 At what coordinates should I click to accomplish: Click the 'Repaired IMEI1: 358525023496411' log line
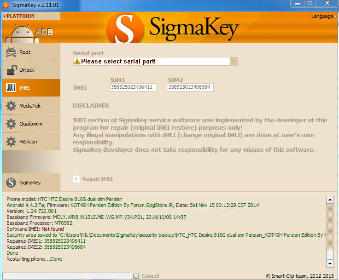(46, 241)
